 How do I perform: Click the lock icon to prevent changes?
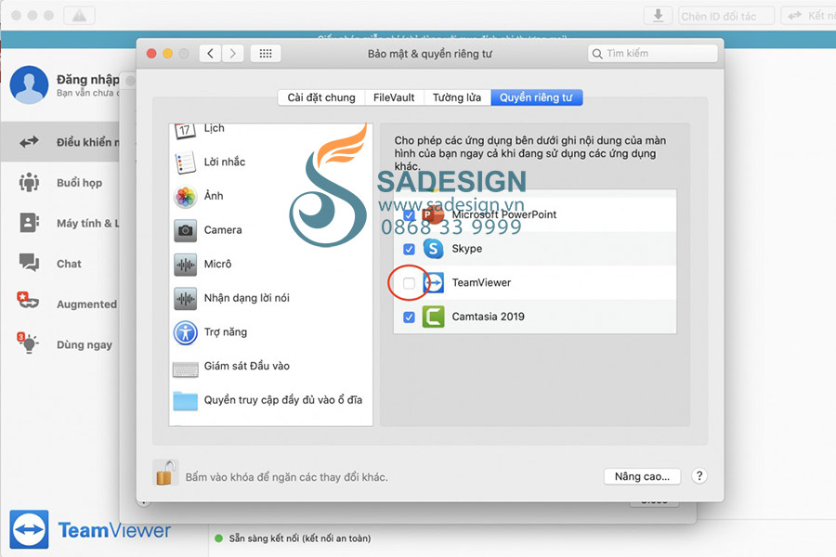point(165,473)
